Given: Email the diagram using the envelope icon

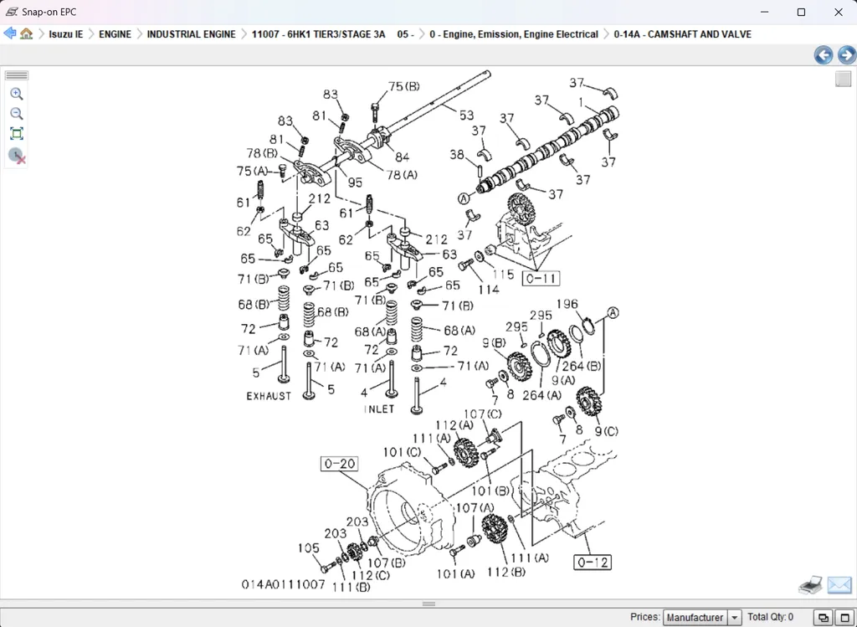Looking at the screenshot, I should click(839, 585).
